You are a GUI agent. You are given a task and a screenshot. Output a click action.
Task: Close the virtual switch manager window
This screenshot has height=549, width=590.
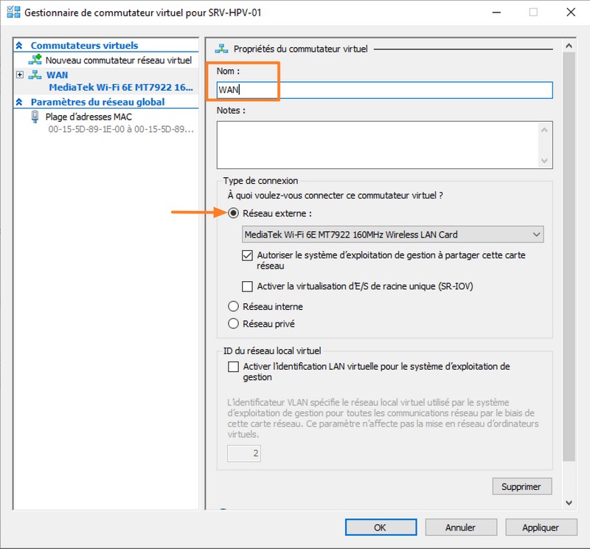click(x=571, y=13)
